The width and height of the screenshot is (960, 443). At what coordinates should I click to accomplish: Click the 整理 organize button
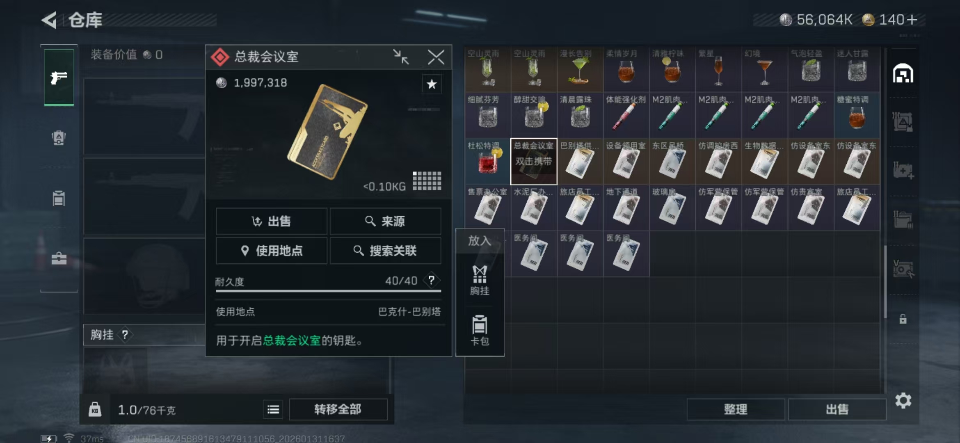pos(736,409)
